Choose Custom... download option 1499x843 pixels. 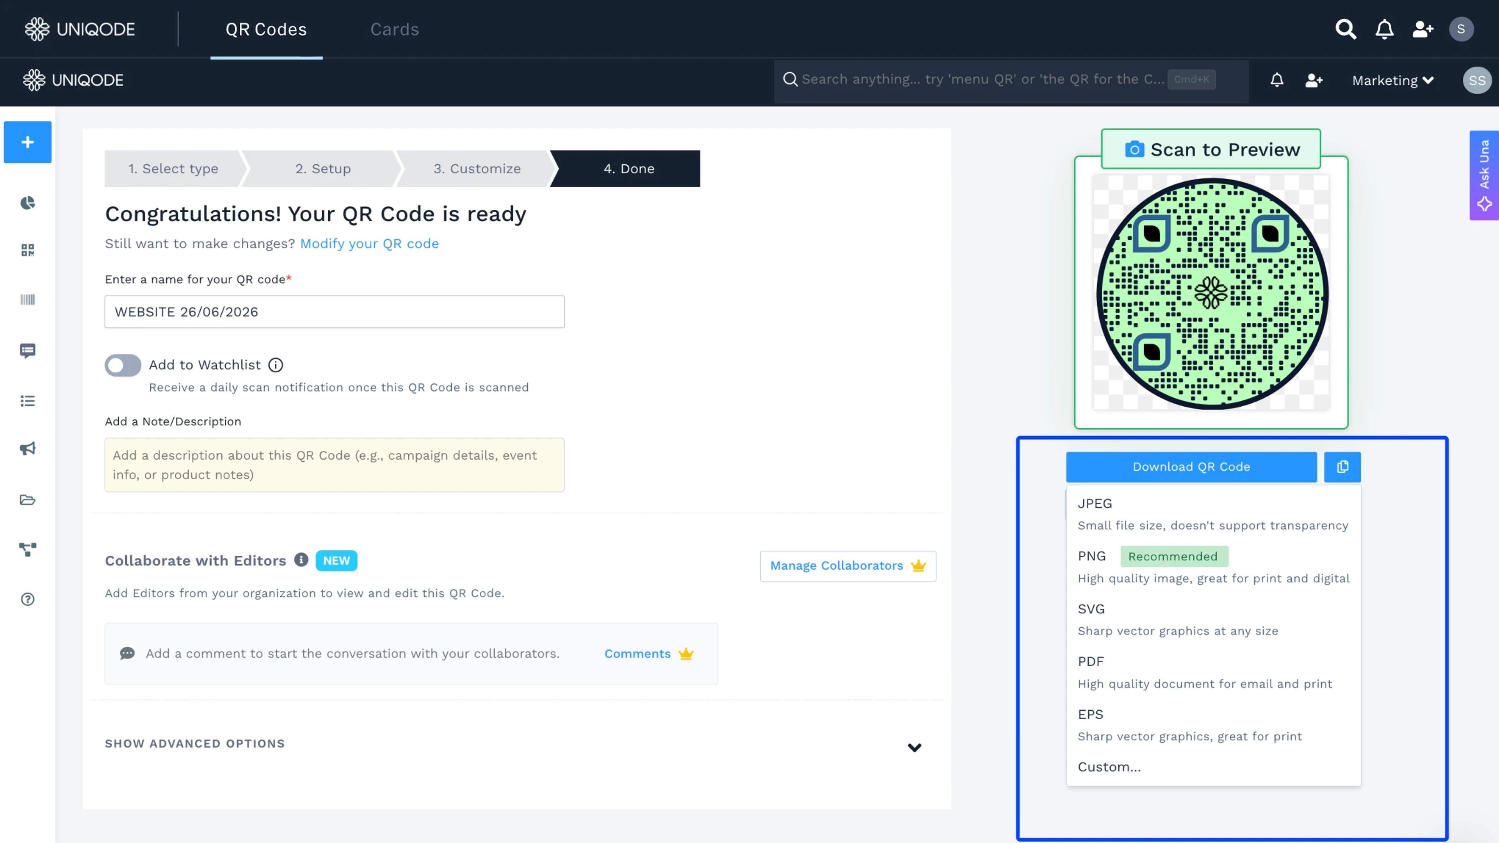point(1213,767)
